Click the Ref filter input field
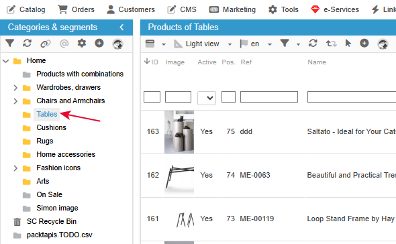 269,97
